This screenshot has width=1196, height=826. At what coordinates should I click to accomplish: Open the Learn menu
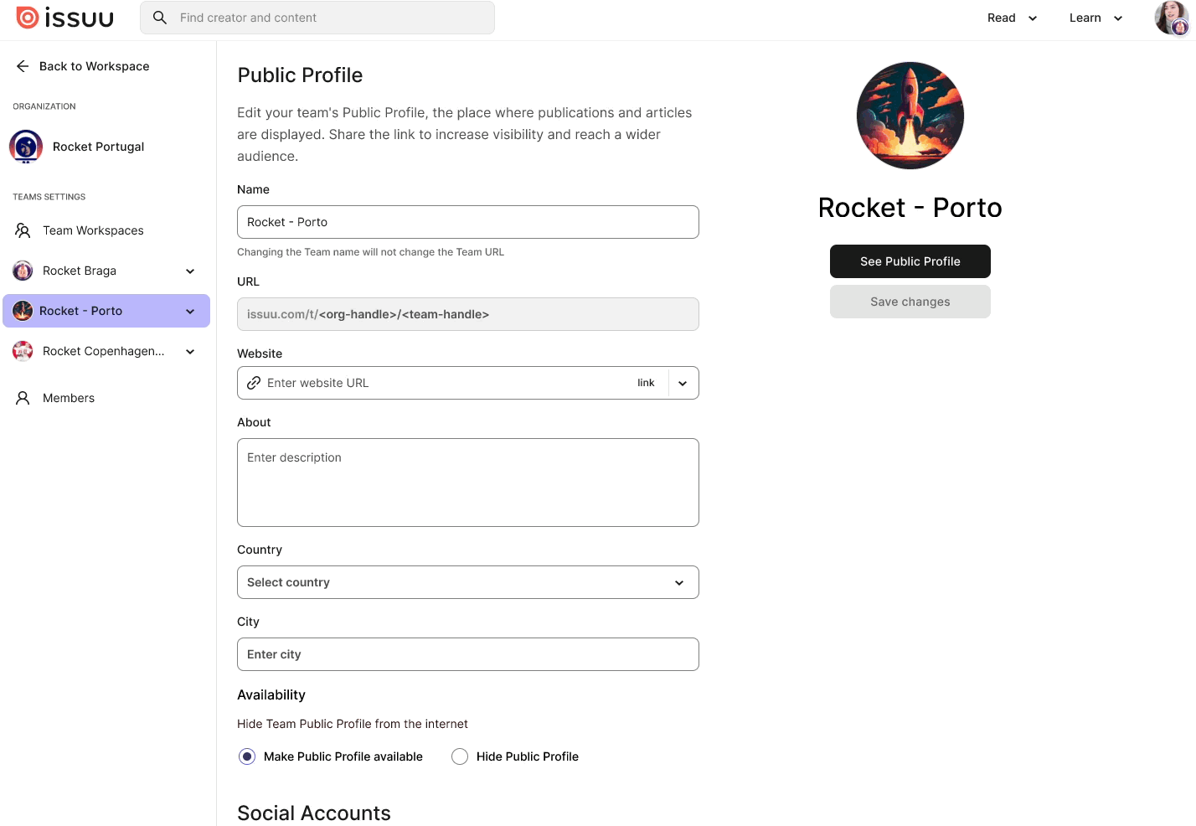click(x=1095, y=18)
